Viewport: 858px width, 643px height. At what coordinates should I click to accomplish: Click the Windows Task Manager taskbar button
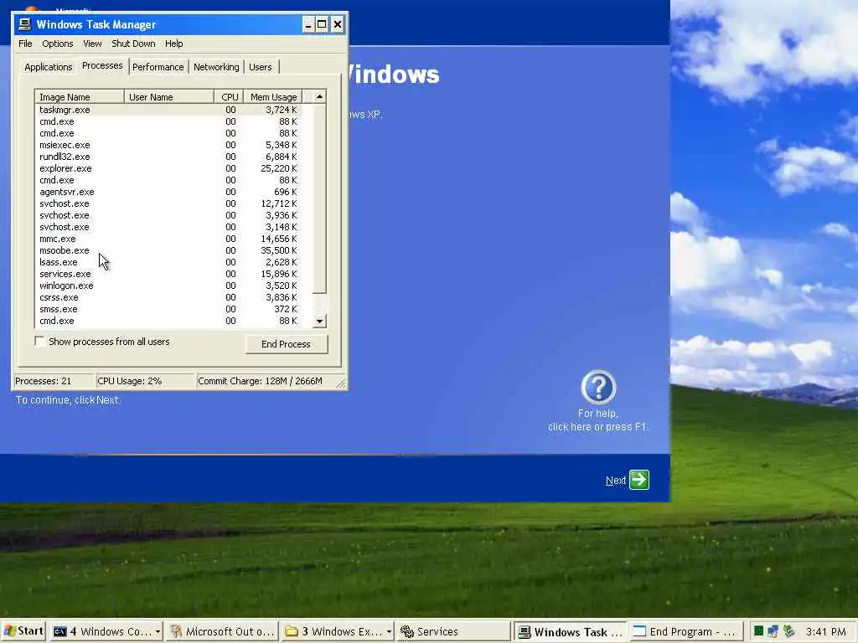[x=570, y=632]
